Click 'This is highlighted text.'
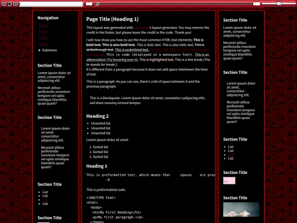The height and width of the screenshot is (223, 297). coord(157,59)
